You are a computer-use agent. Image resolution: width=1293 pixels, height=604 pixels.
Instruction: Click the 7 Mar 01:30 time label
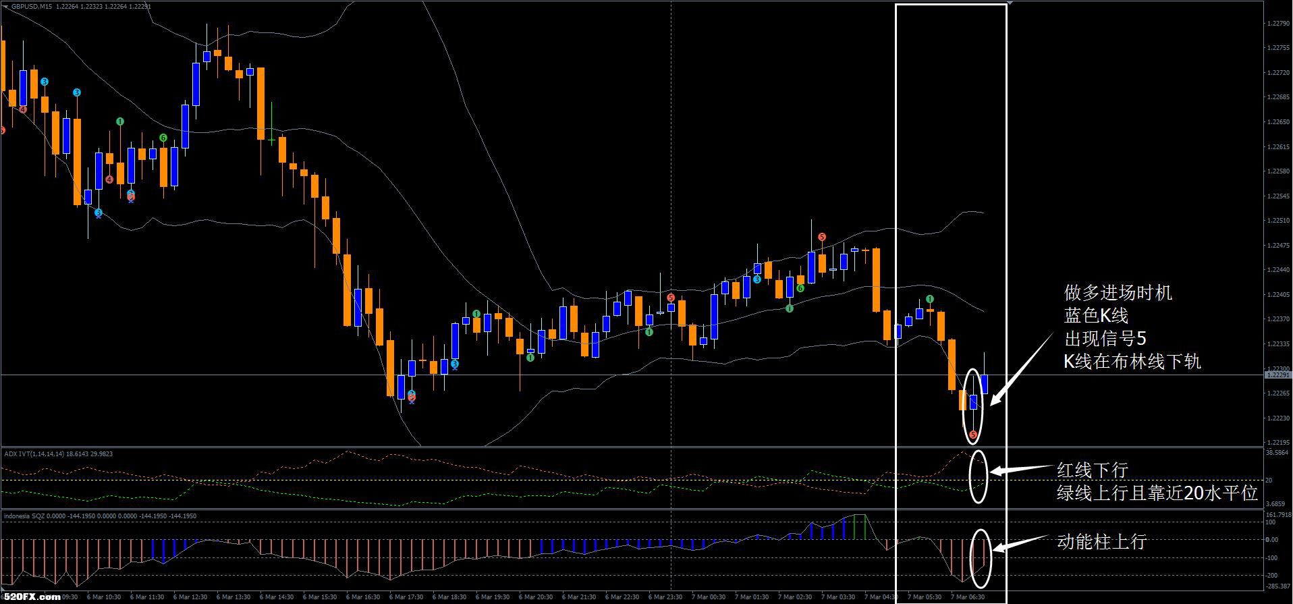tap(752, 597)
